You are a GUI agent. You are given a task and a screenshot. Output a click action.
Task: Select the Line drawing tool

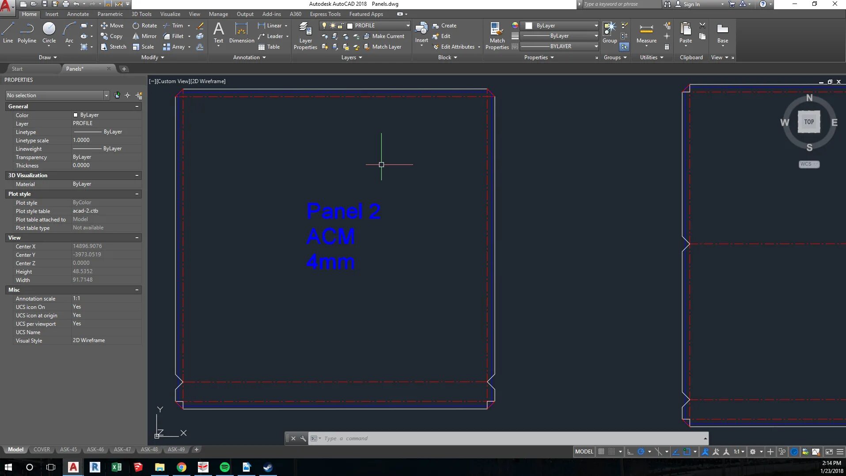pos(8,33)
